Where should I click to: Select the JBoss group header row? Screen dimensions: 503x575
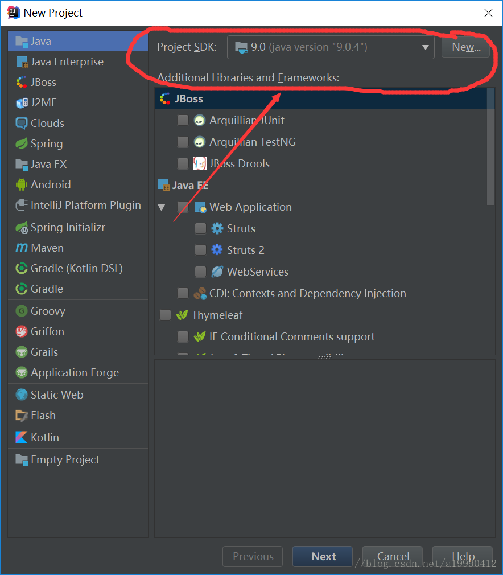tap(321, 98)
